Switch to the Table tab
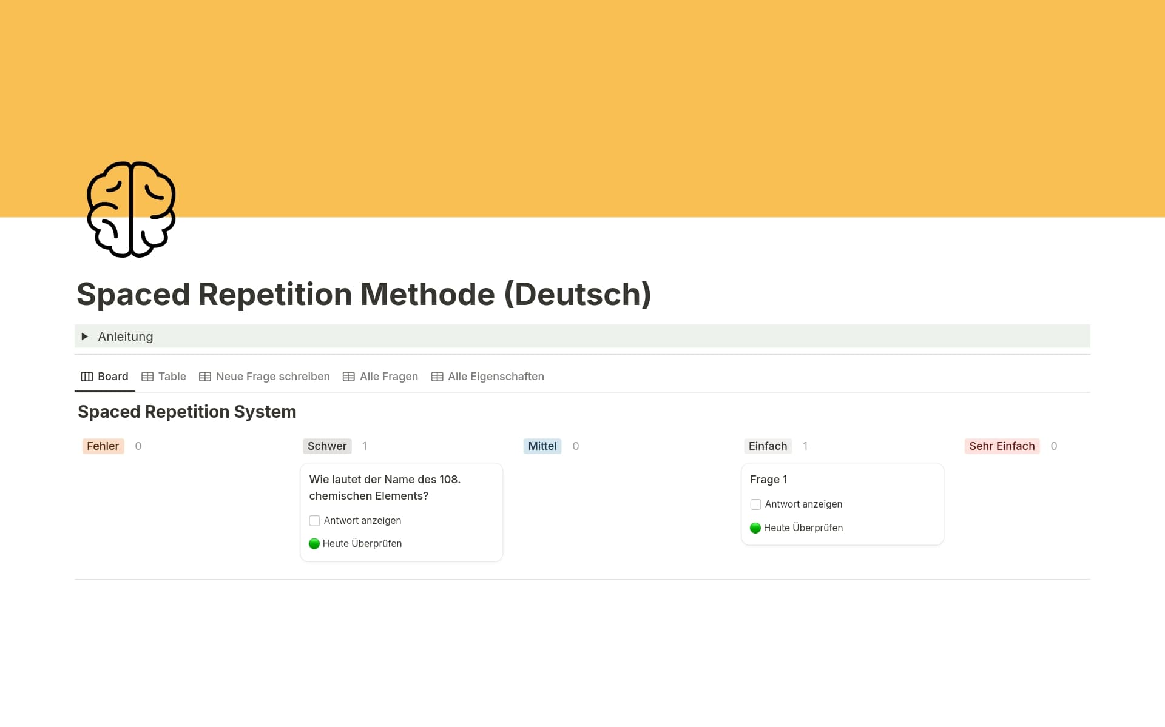 point(172,377)
